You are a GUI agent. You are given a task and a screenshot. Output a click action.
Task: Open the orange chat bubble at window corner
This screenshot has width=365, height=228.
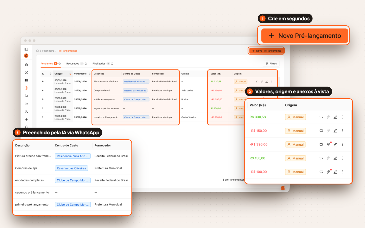283,188
